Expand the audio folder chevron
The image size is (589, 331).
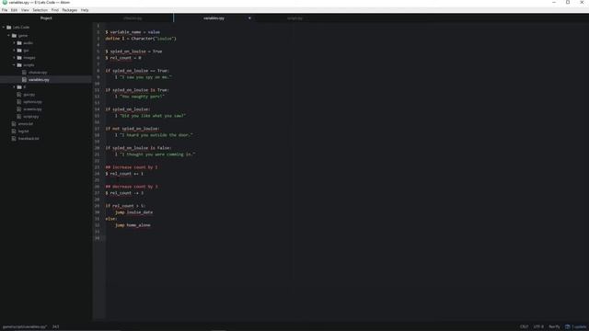pos(15,43)
